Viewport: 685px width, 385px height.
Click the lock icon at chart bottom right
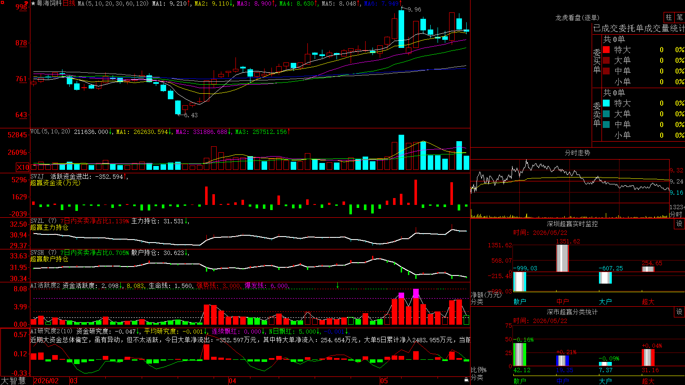click(x=466, y=379)
